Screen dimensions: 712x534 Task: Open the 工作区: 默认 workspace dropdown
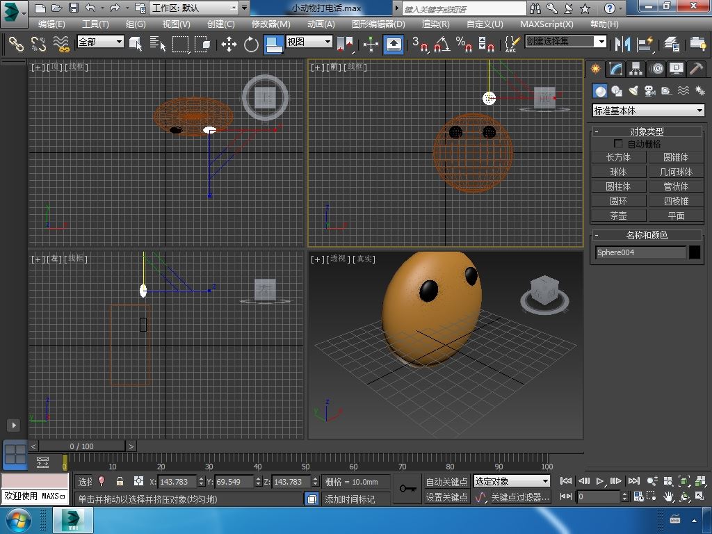(x=195, y=8)
